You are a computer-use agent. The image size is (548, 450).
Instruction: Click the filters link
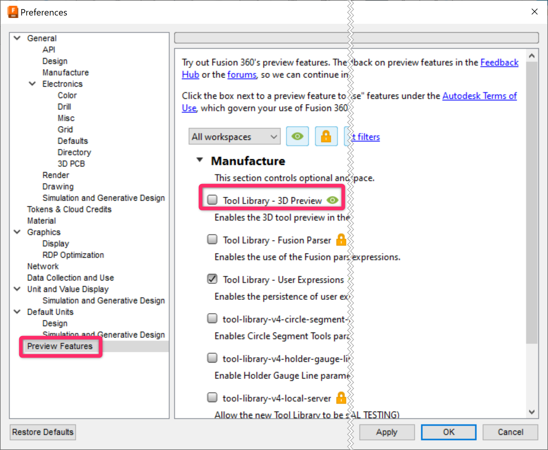[366, 137]
